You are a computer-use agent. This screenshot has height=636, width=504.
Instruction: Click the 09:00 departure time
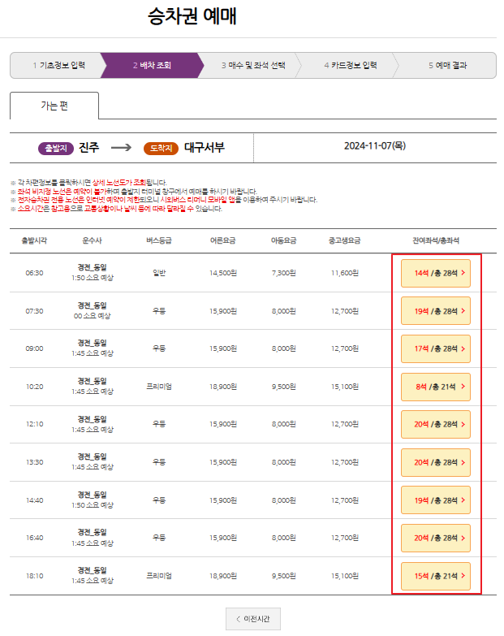34,348
